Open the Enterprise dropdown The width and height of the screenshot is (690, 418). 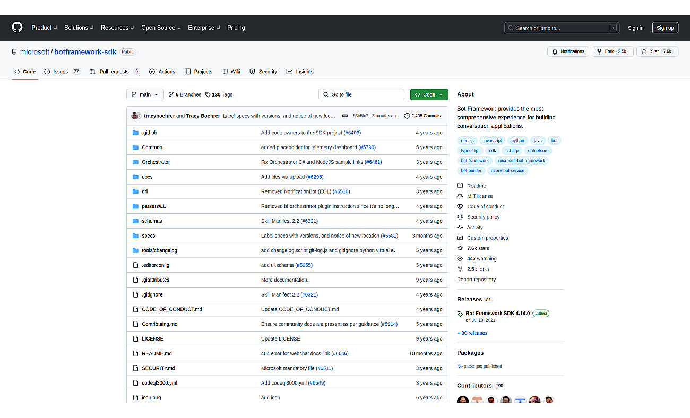click(204, 28)
